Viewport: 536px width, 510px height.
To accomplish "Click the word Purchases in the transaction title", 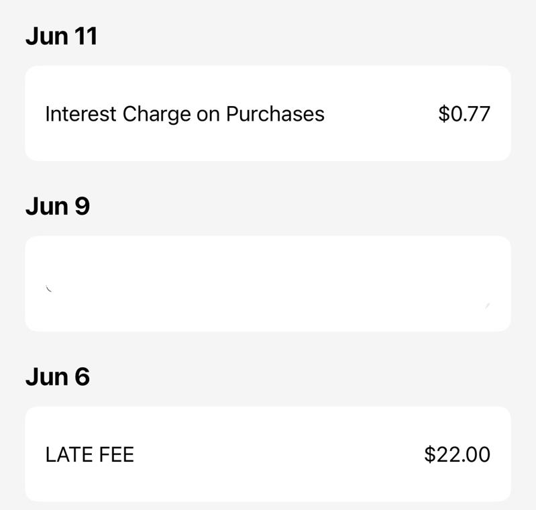I will (275, 113).
